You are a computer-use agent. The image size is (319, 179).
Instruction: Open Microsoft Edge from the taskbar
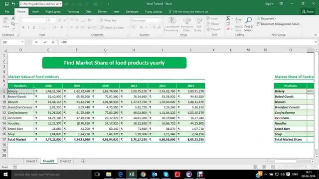point(120,175)
